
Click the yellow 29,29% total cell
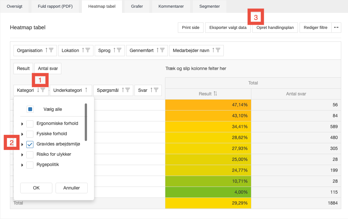(208, 203)
